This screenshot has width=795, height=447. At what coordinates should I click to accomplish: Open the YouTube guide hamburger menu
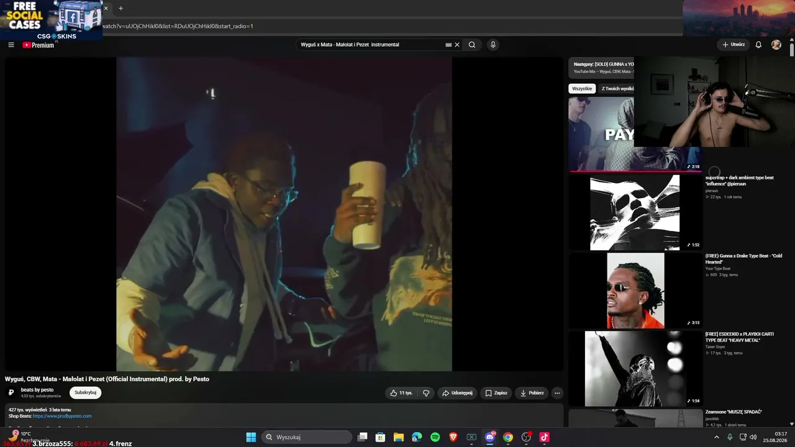pyautogui.click(x=11, y=45)
